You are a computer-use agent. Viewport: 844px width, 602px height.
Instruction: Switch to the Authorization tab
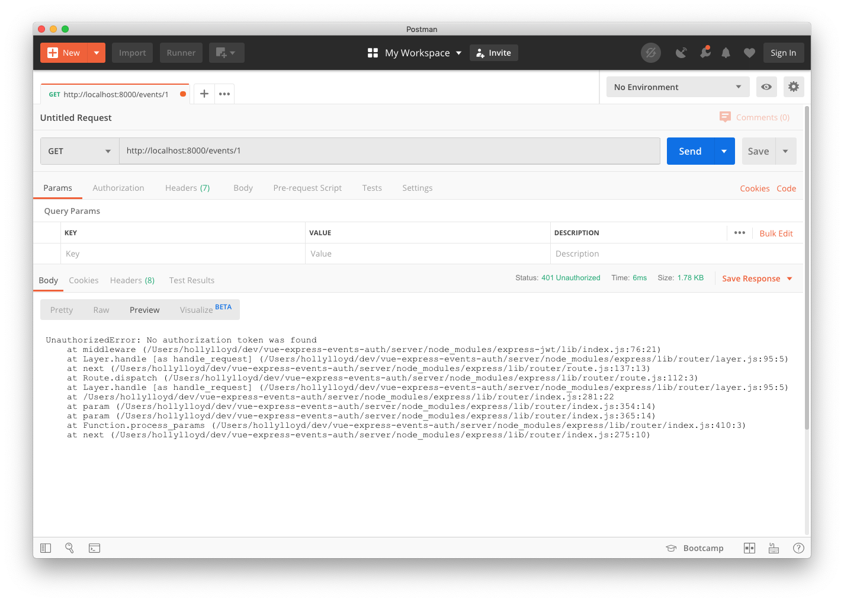118,188
